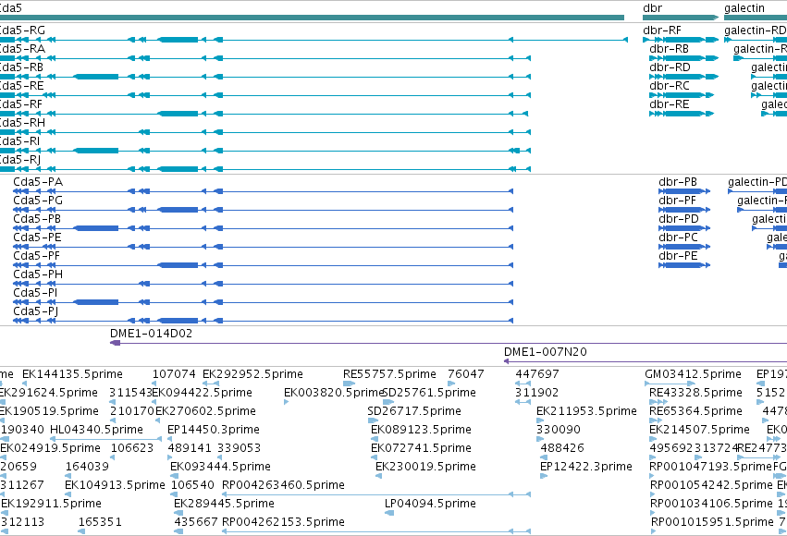The width and height of the screenshot is (787, 536).
Task: Select EST RE65364.5prime
Action: (x=695, y=411)
